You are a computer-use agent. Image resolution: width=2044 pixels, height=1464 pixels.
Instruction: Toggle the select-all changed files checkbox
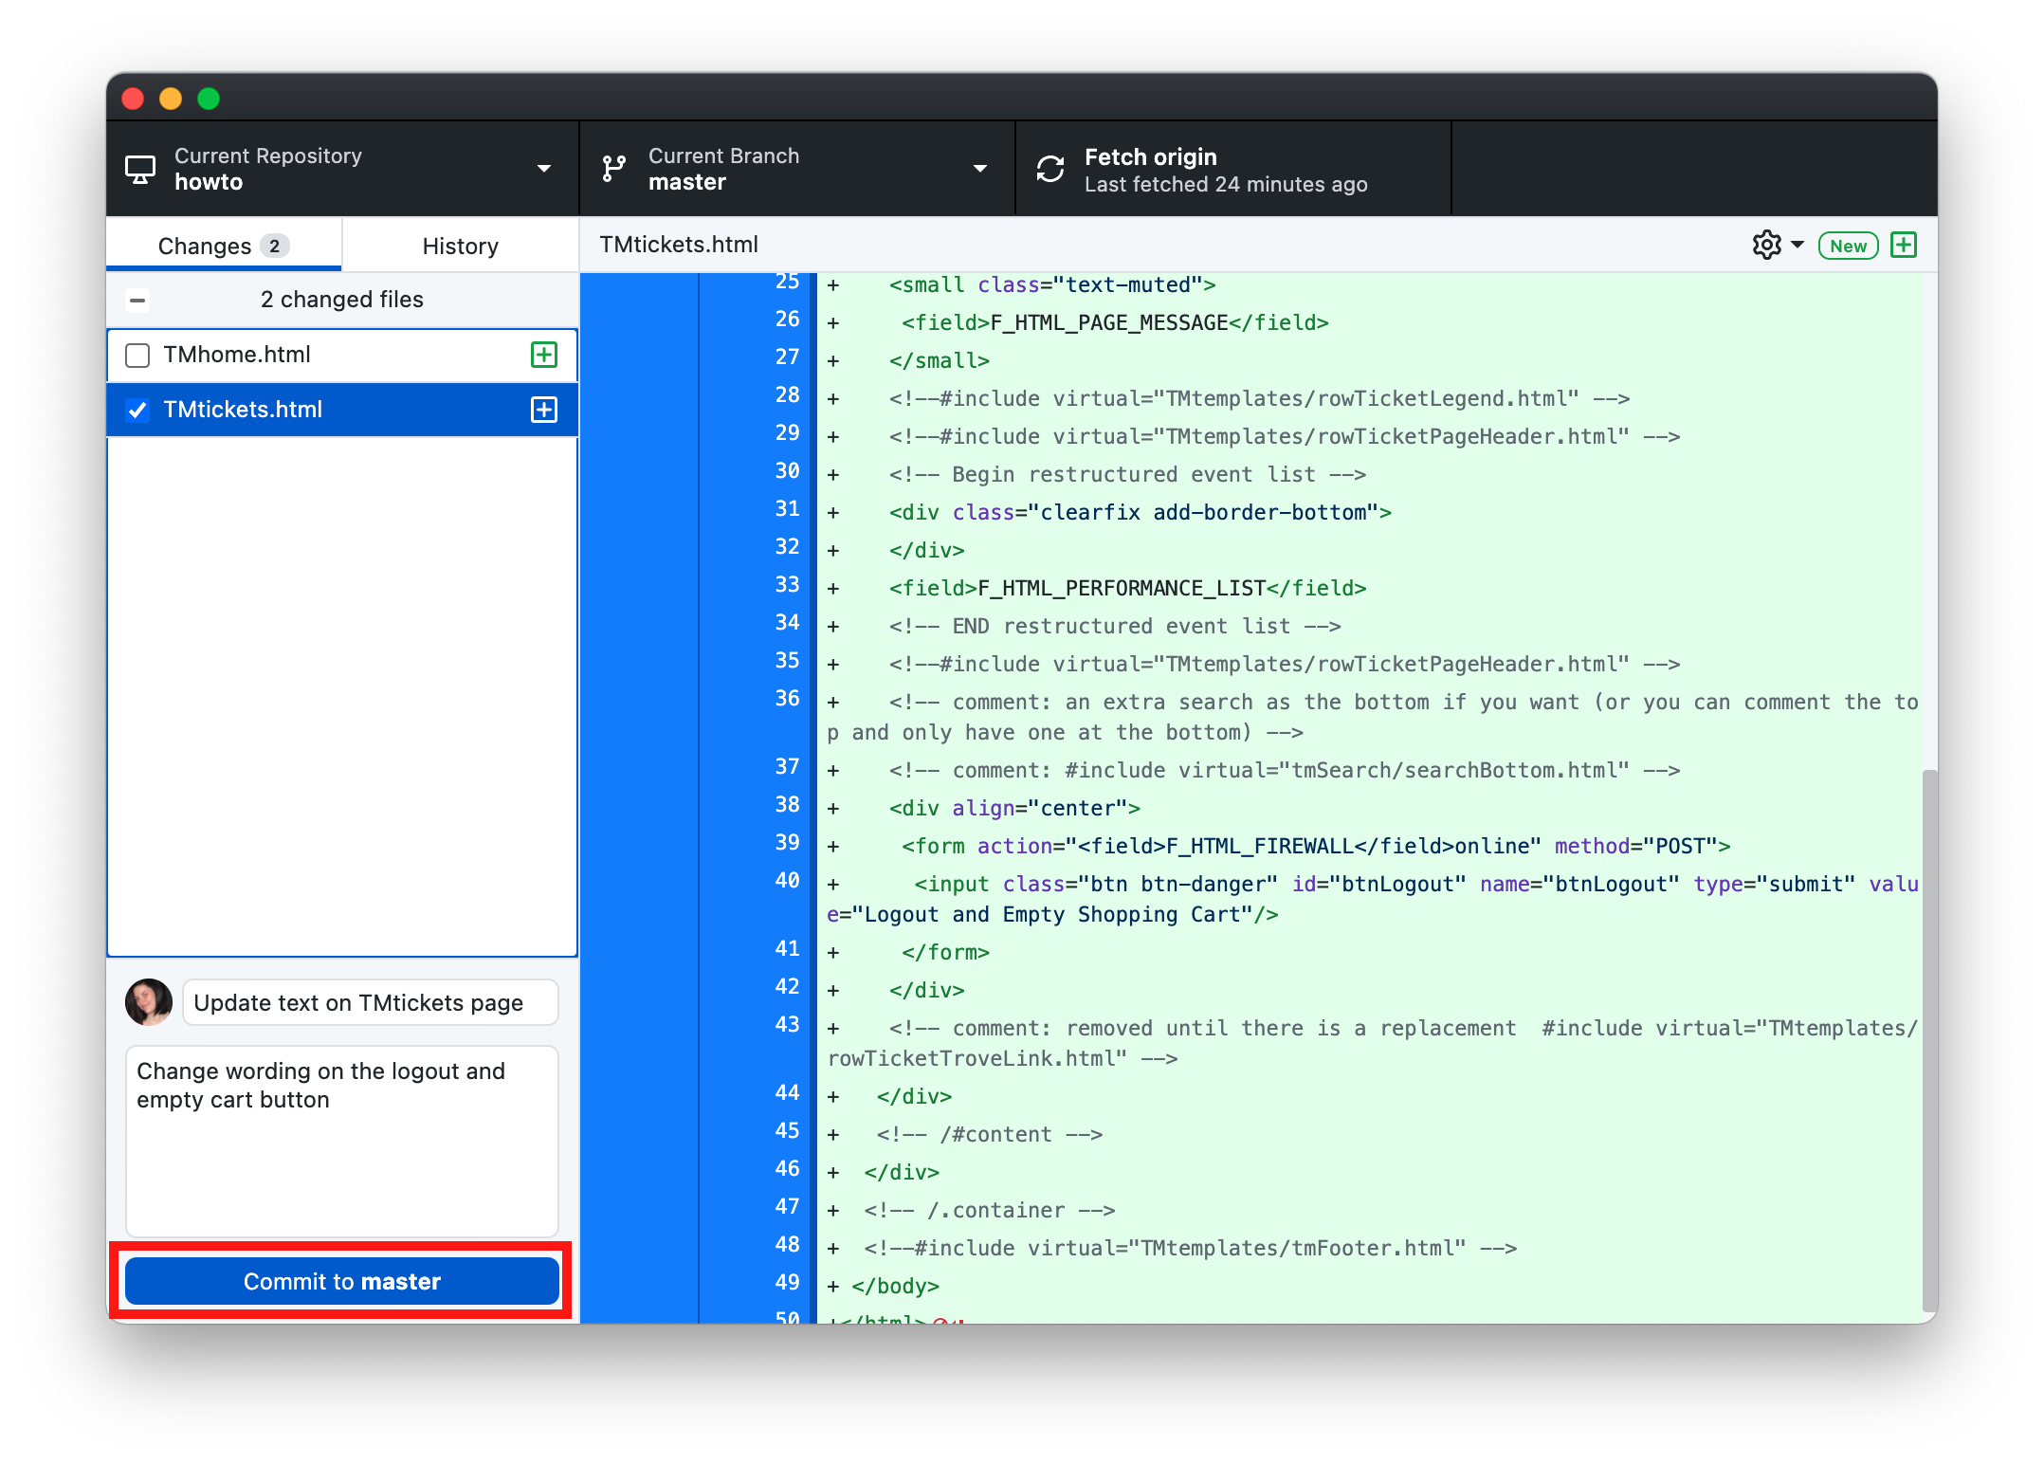tap(137, 300)
